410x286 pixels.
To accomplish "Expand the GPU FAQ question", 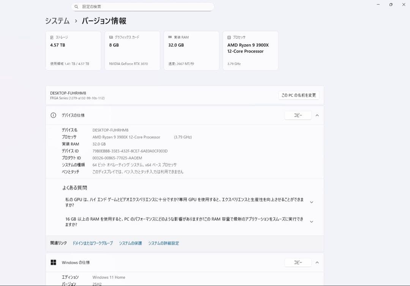I will click(311, 202).
